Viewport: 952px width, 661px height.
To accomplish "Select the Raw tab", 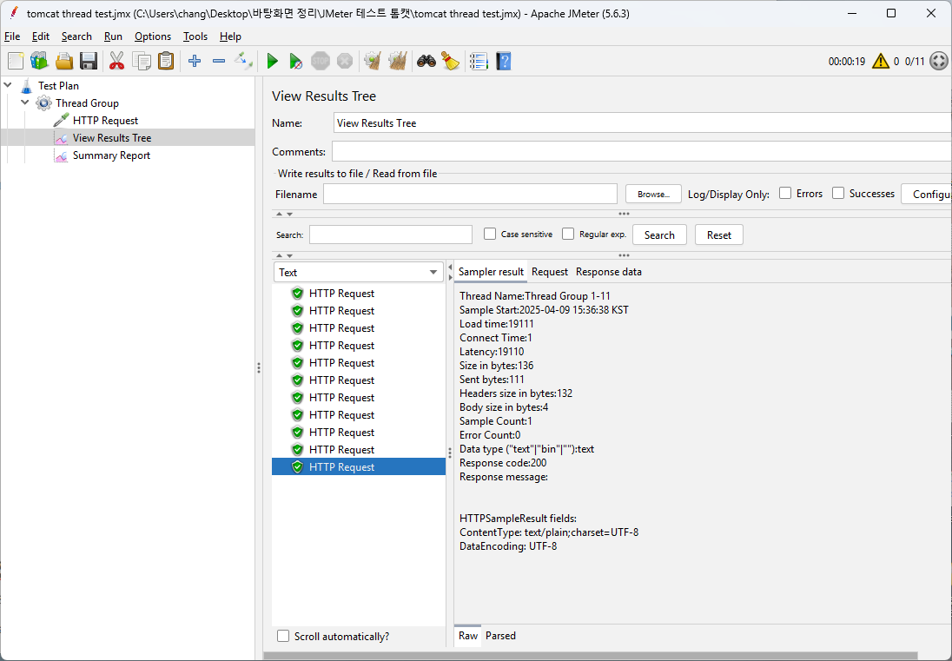I will (468, 636).
